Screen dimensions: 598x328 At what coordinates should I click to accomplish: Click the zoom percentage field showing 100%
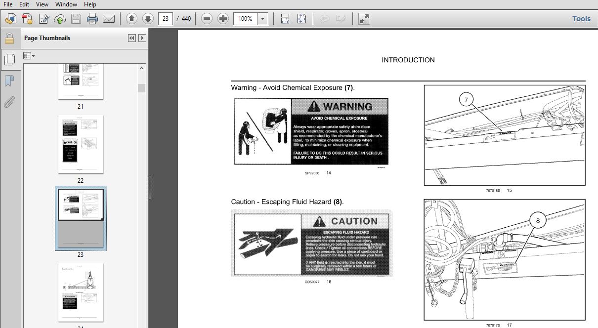click(x=246, y=19)
